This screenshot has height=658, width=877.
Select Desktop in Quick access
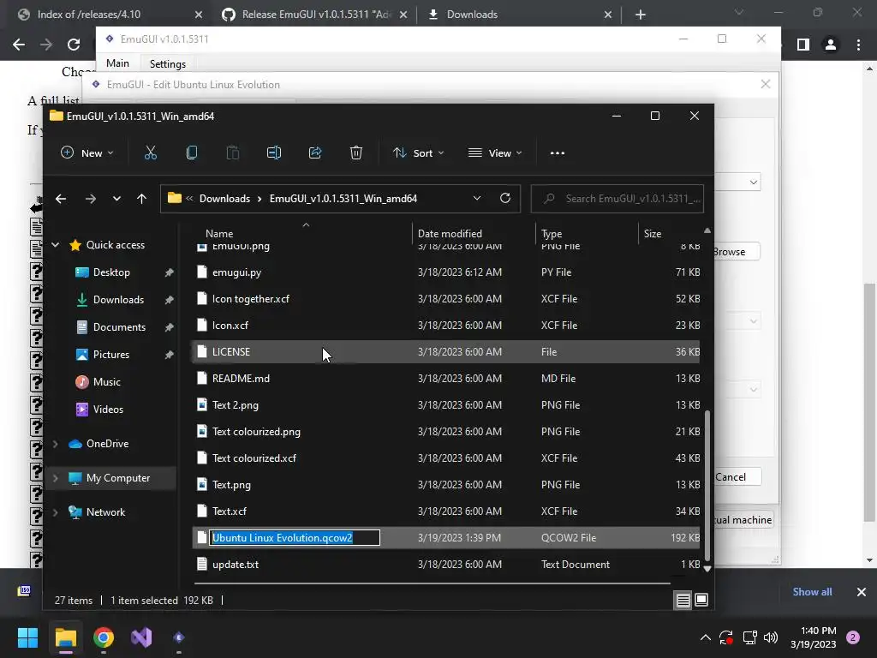pos(111,272)
